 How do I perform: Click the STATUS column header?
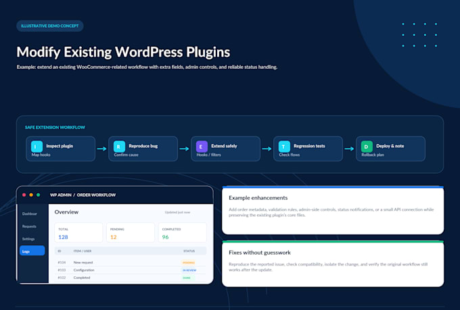(x=189, y=251)
